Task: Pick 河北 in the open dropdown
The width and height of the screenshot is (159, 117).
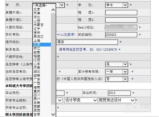Action: [42, 17]
